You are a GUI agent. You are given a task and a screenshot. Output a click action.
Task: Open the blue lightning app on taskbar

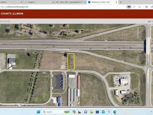click(x=109, y=112)
